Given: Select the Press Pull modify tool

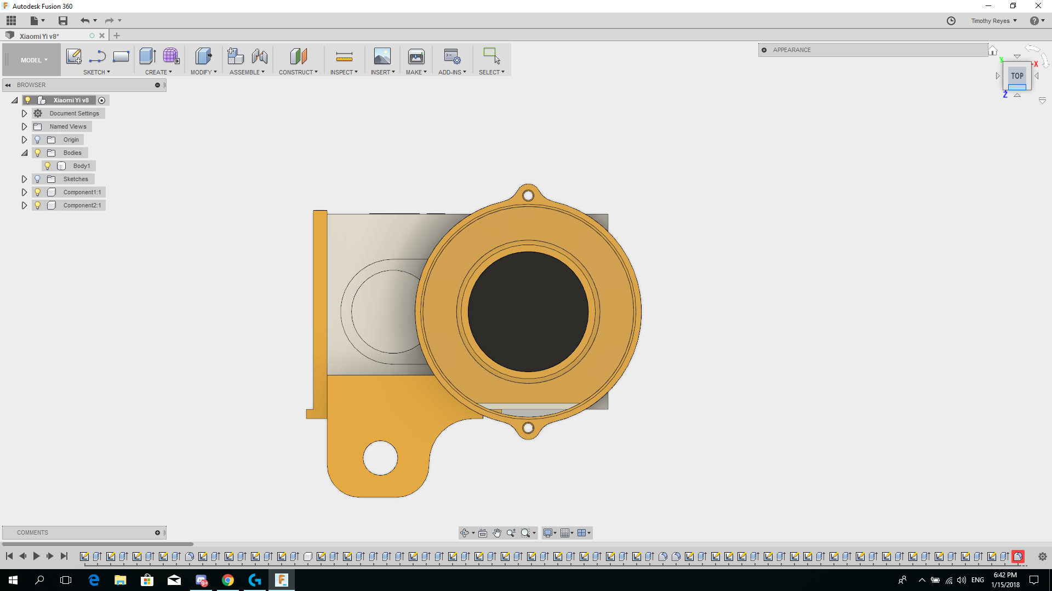Looking at the screenshot, I should click(x=203, y=56).
